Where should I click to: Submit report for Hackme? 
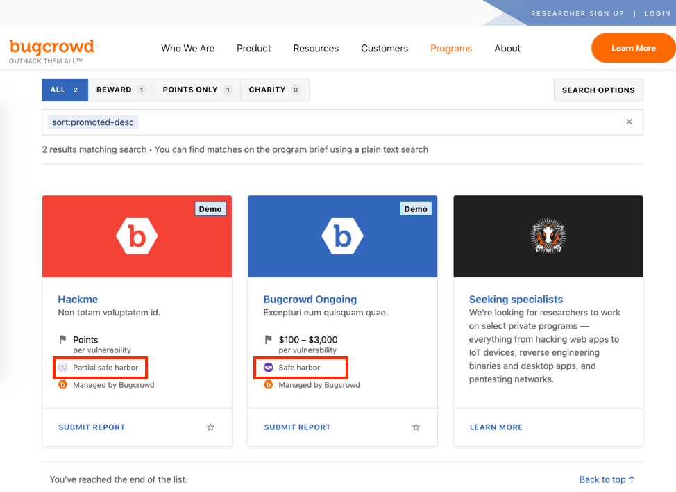pos(92,427)
